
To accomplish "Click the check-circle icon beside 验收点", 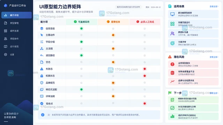I will pyautogui.click(x=42, y=103).
